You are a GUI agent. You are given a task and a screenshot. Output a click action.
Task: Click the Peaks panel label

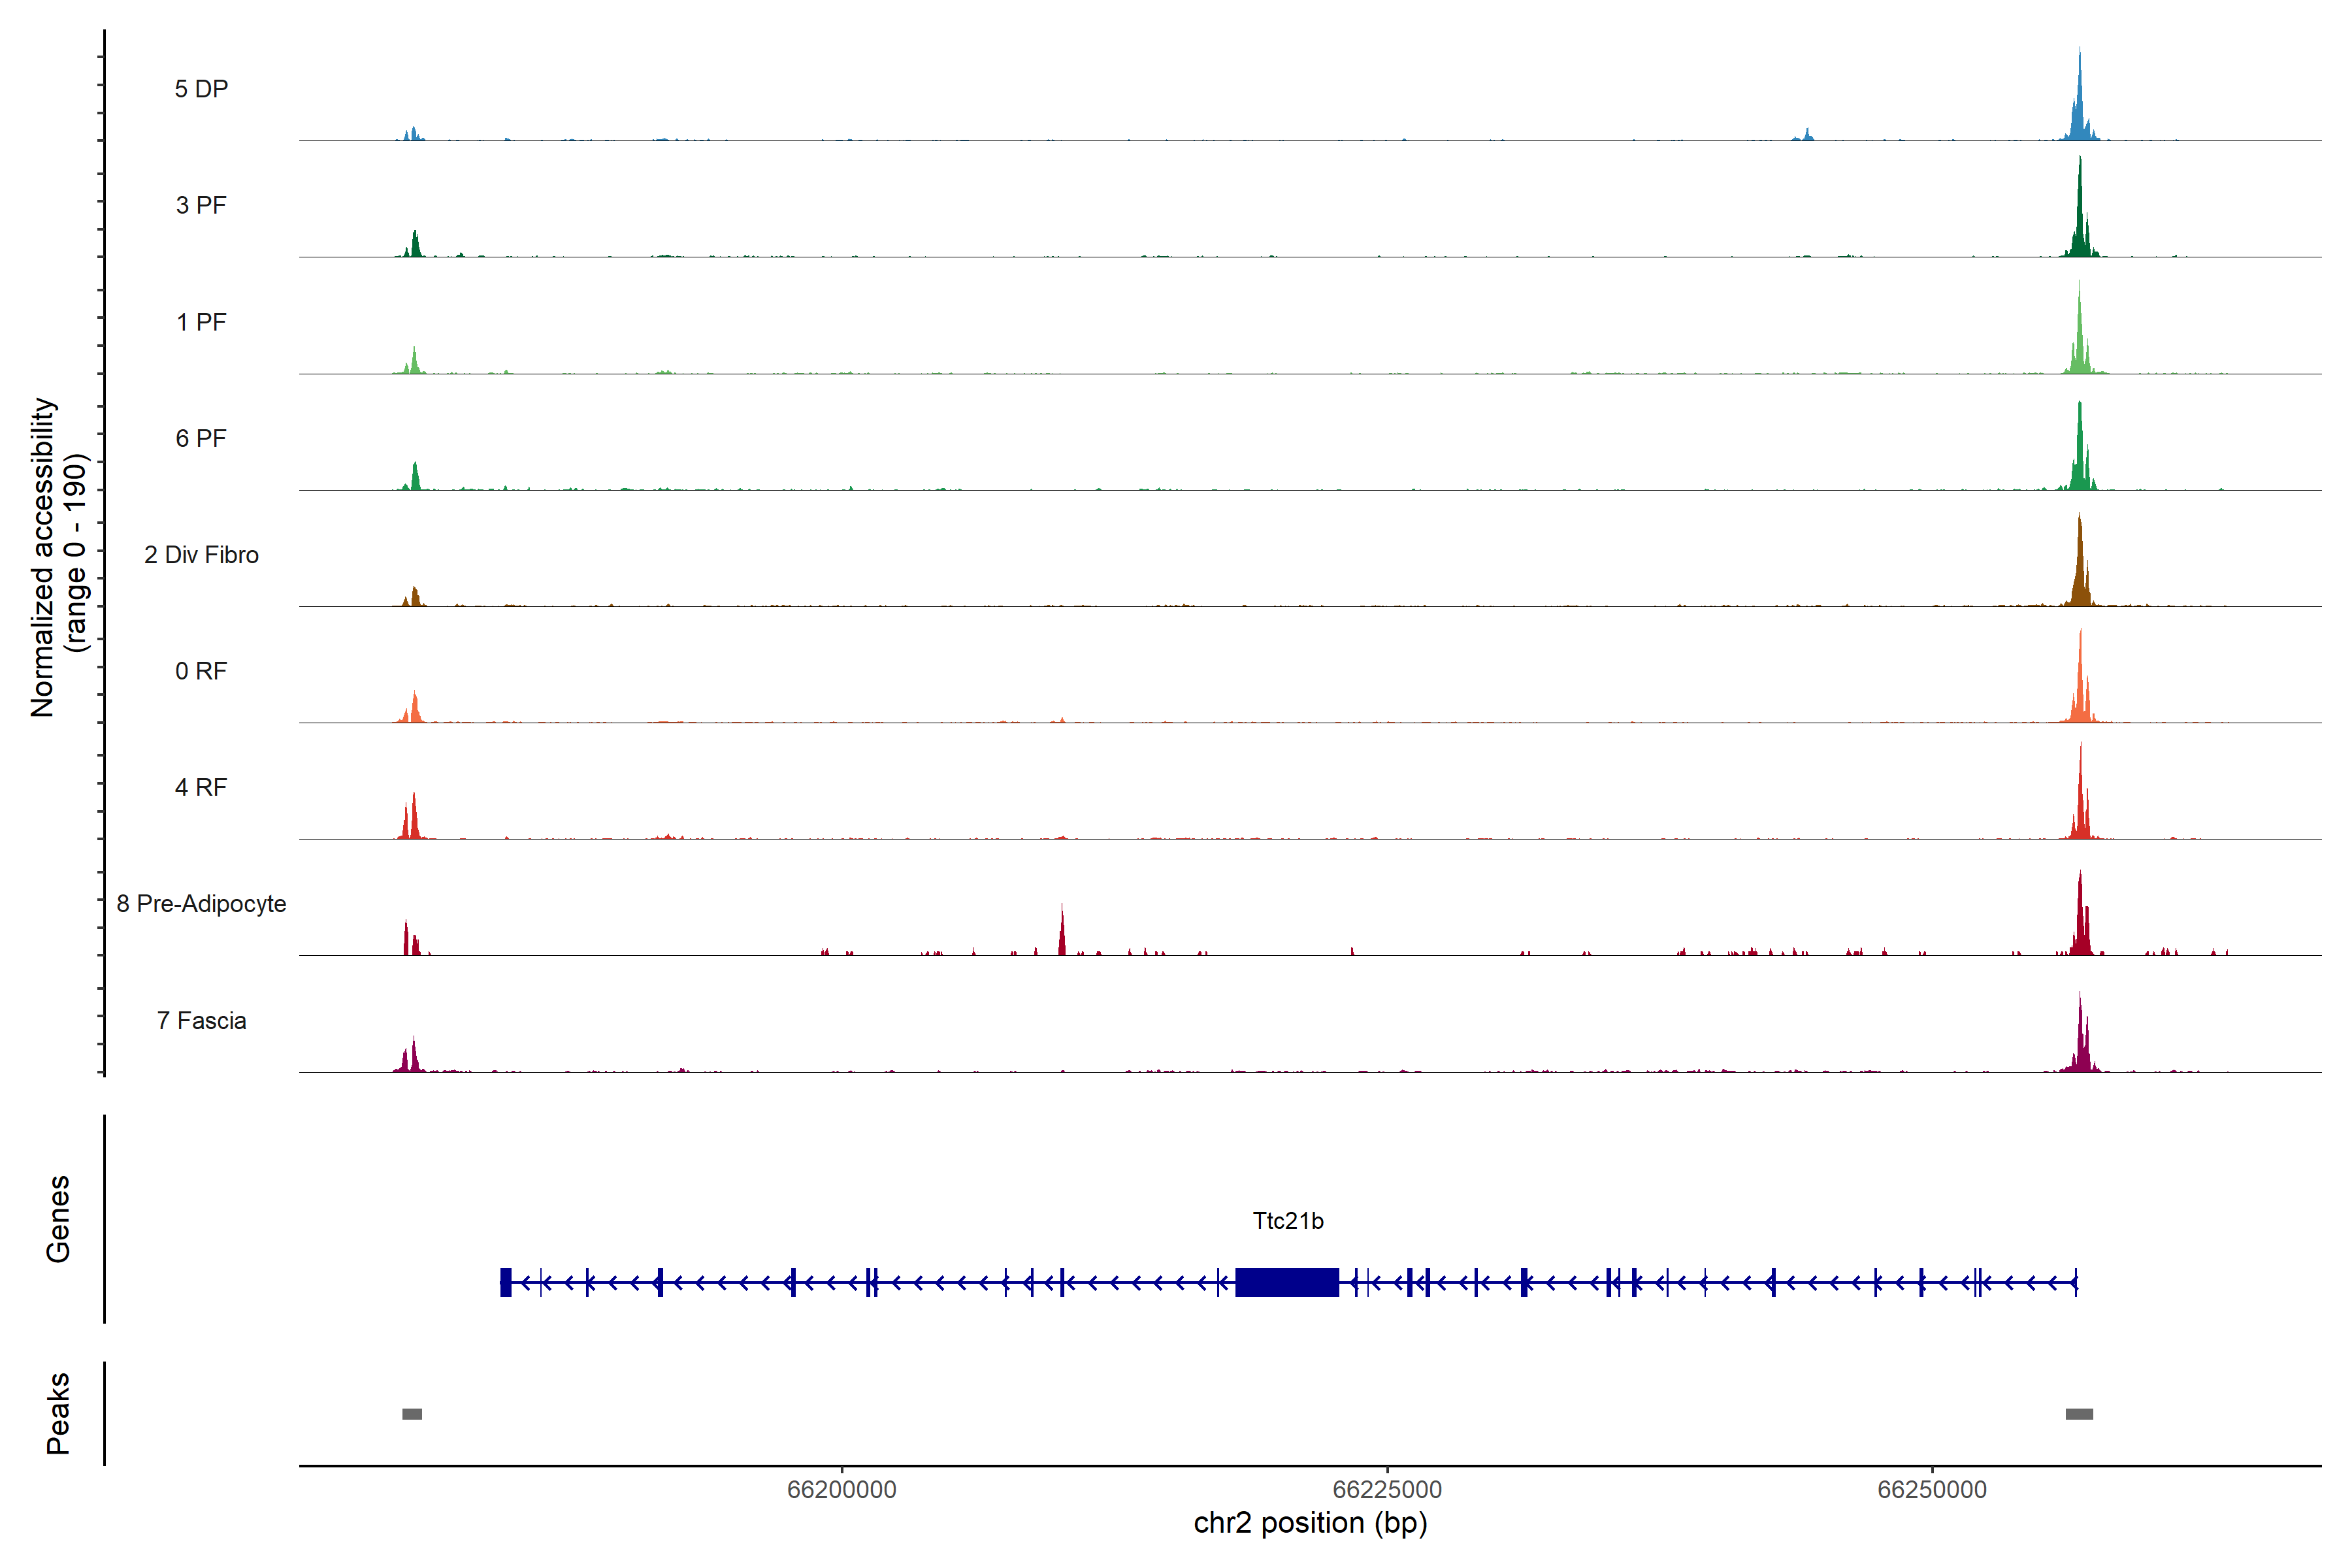click(58, 1413)
